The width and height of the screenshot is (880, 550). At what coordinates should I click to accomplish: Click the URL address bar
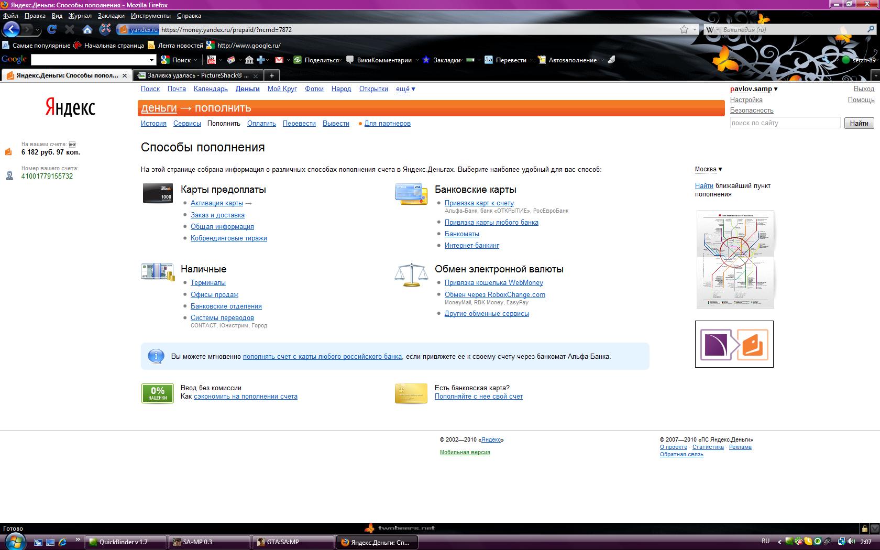click(x=418, y=30)
